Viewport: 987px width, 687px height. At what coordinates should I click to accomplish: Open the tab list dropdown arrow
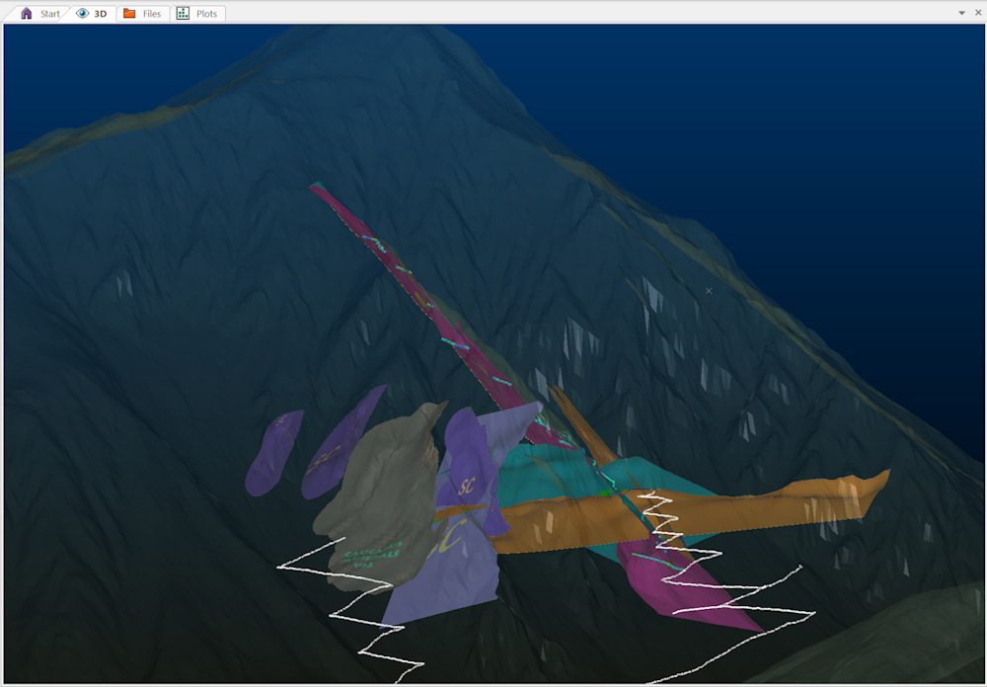(961, 13)
